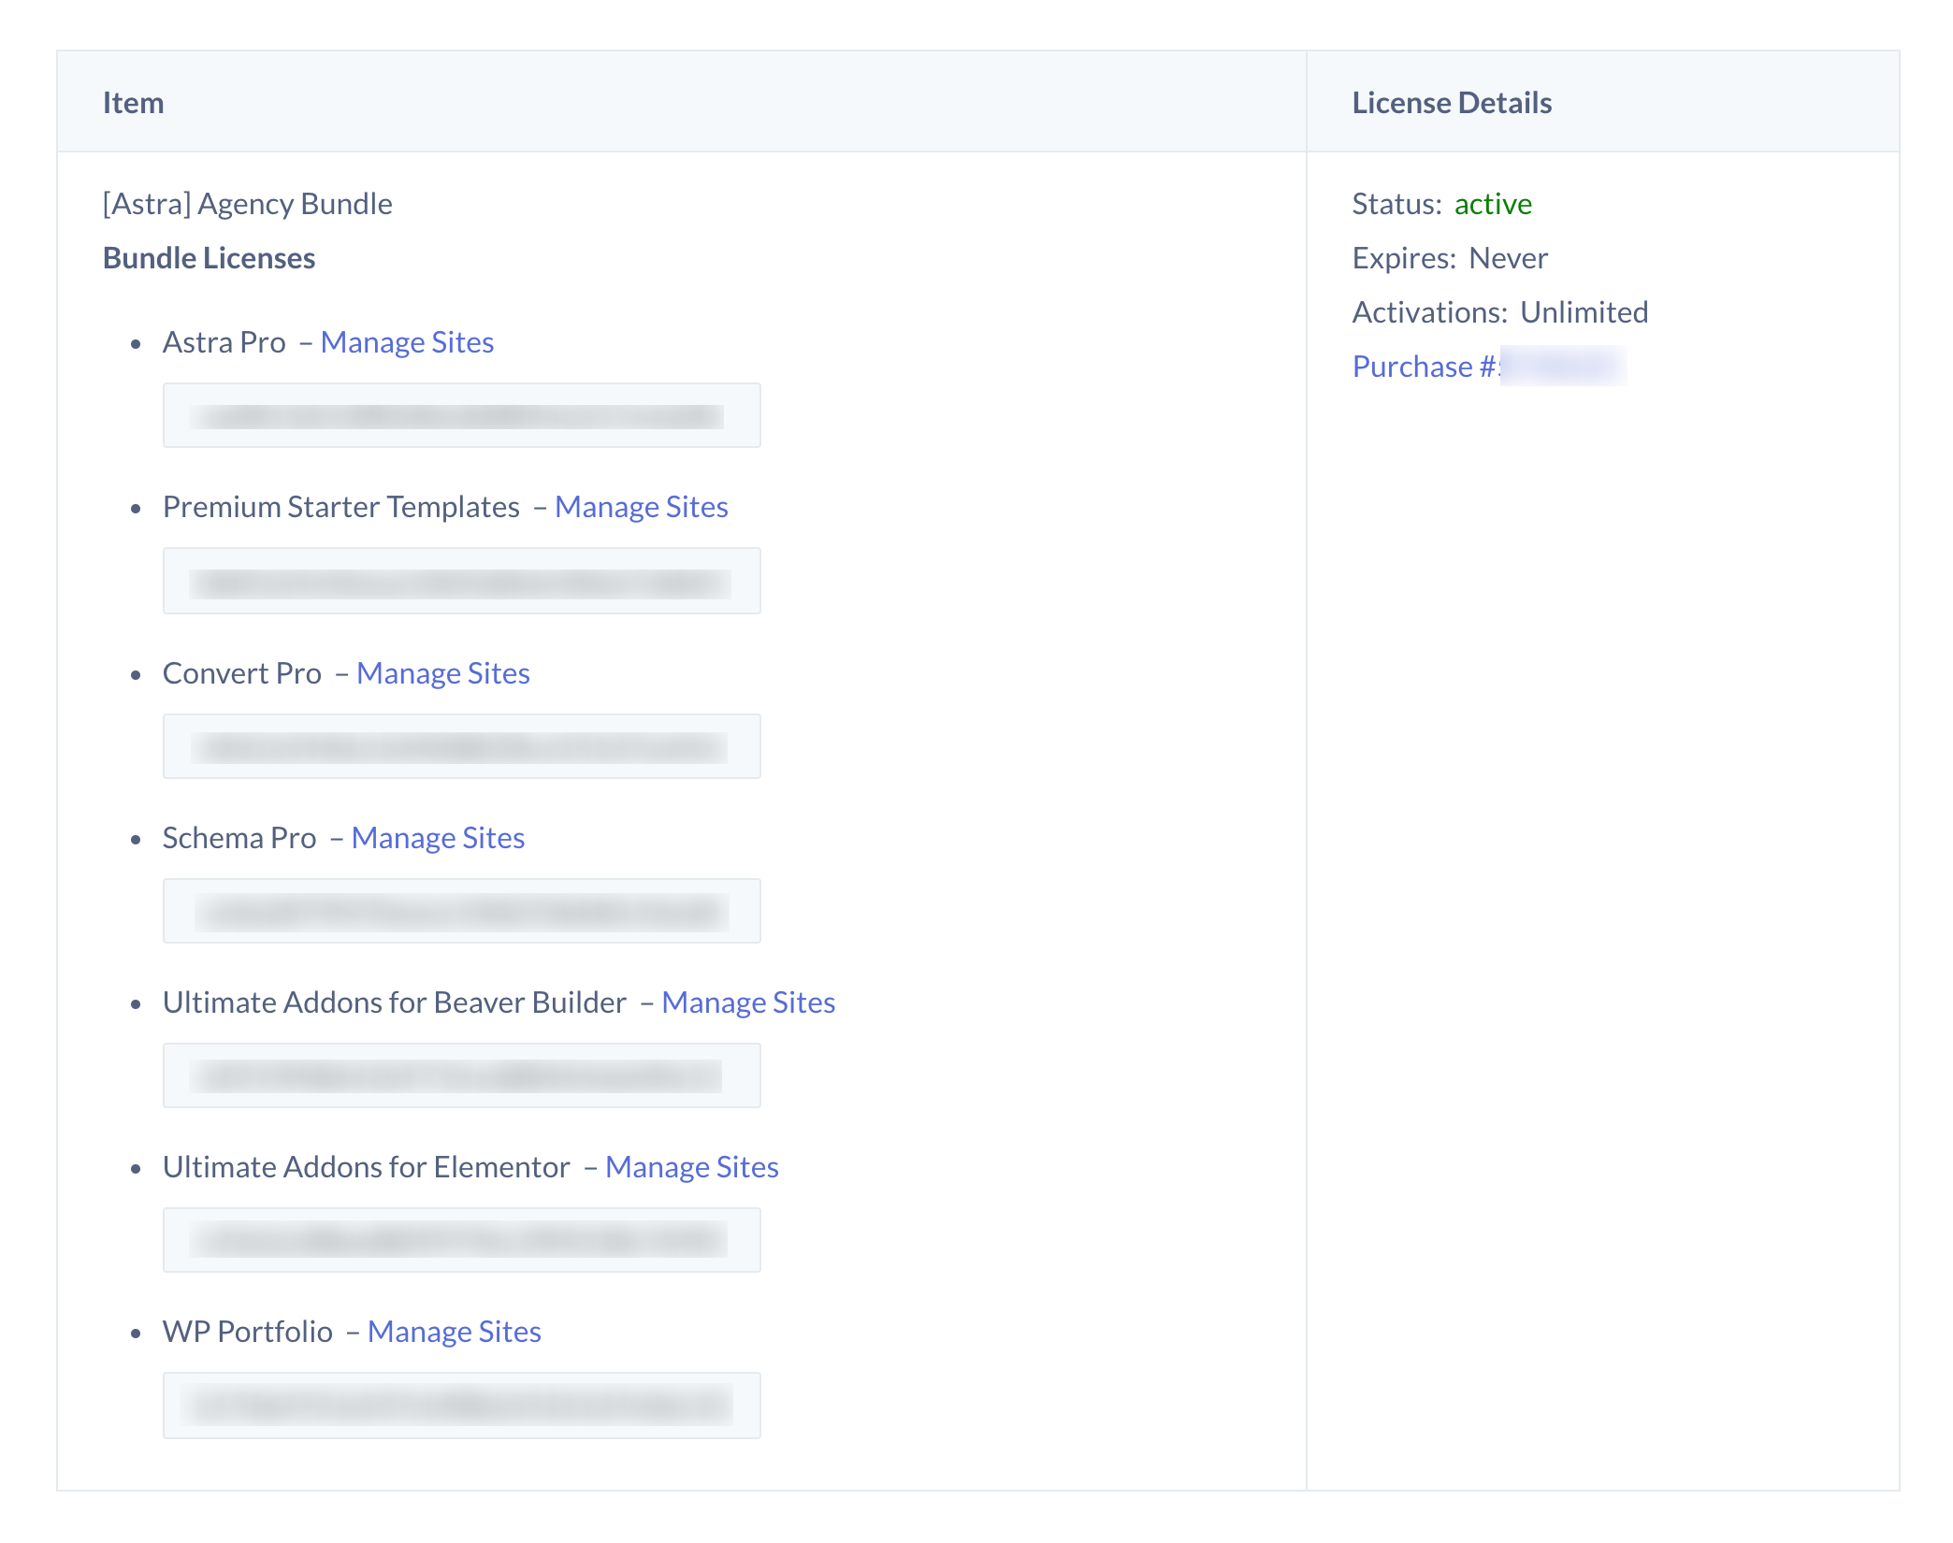The image size is (1953, 1543).
Task: Open Manage Sites for Astra Pro
Action: point(407,342)
